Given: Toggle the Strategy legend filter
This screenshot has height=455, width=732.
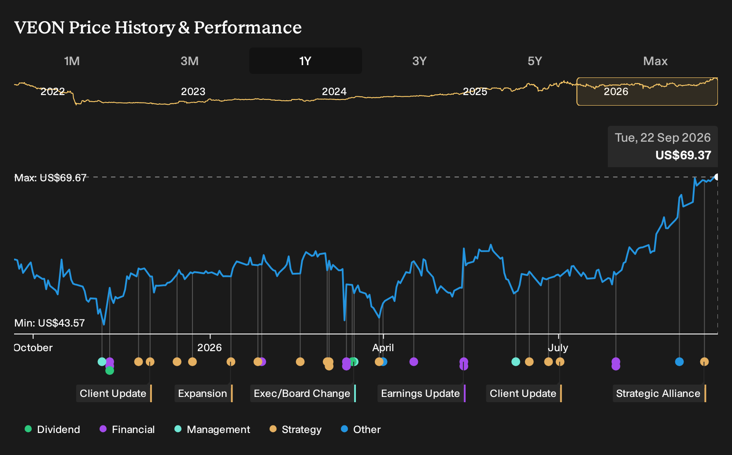Looking at the screenshot, I should (296, 429).
